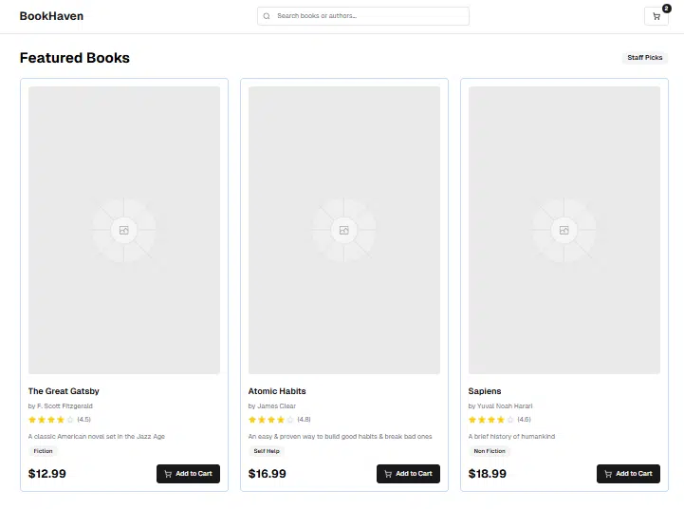Viewport: 684px width, 509px height.
Task: Add Atomic Habits to cart
Action: [x=408, y=474]
